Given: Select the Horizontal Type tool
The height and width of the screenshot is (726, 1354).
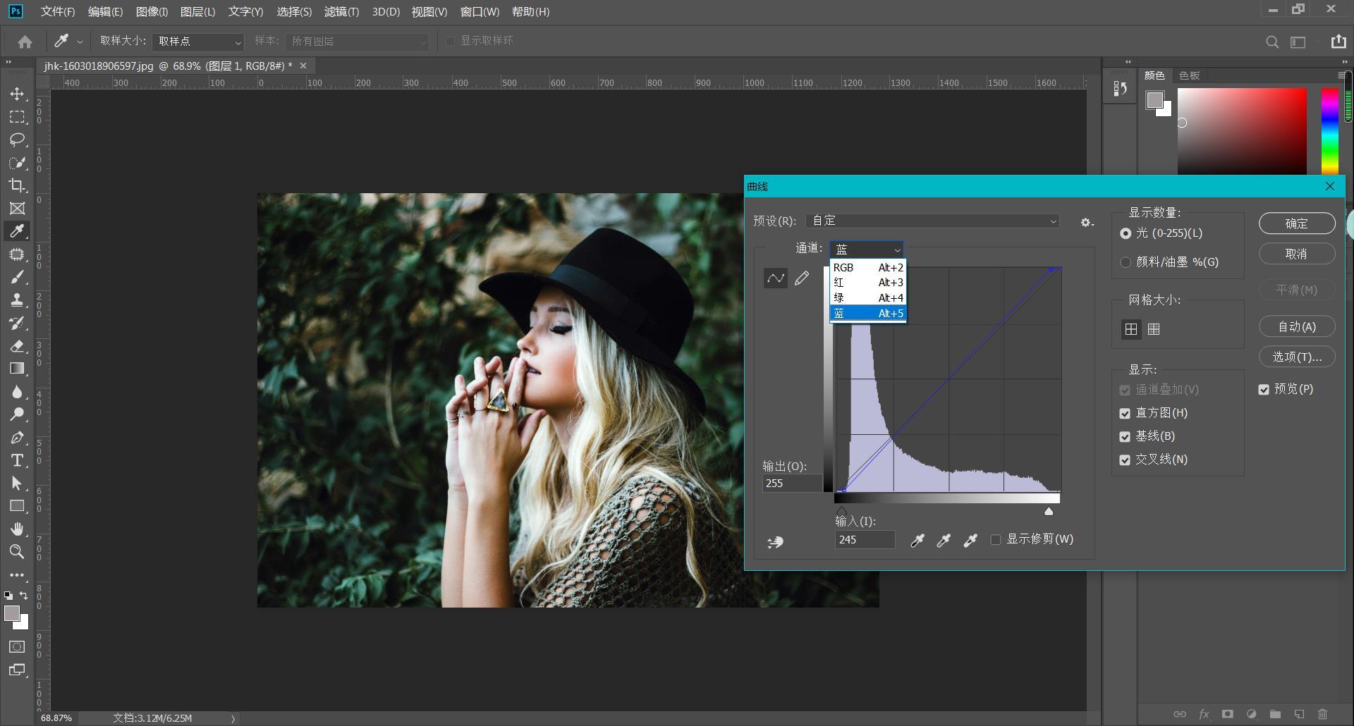Looking at the screenshot, I should (17, 460).
